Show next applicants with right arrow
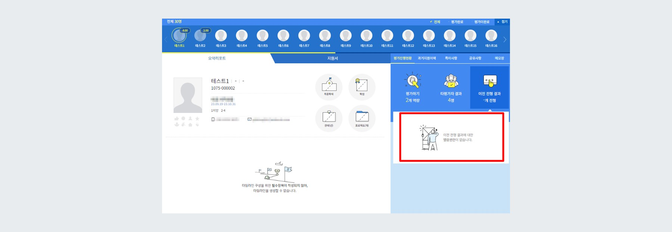 (x=505, y=39)
